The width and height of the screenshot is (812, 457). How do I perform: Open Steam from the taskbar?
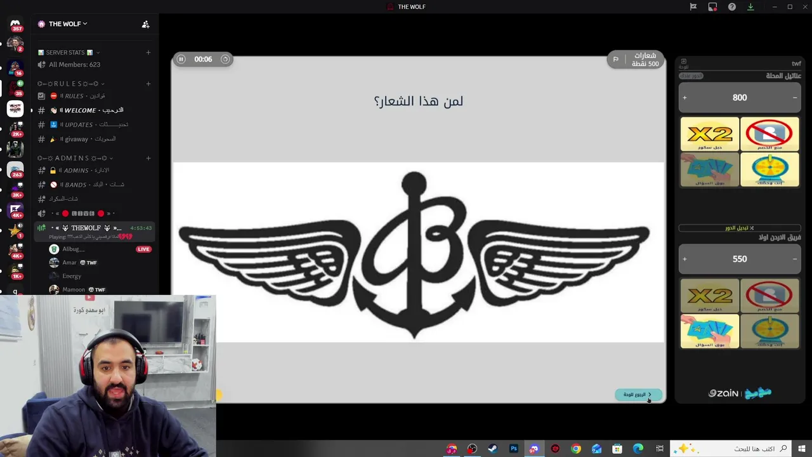[x=493, y=449]
